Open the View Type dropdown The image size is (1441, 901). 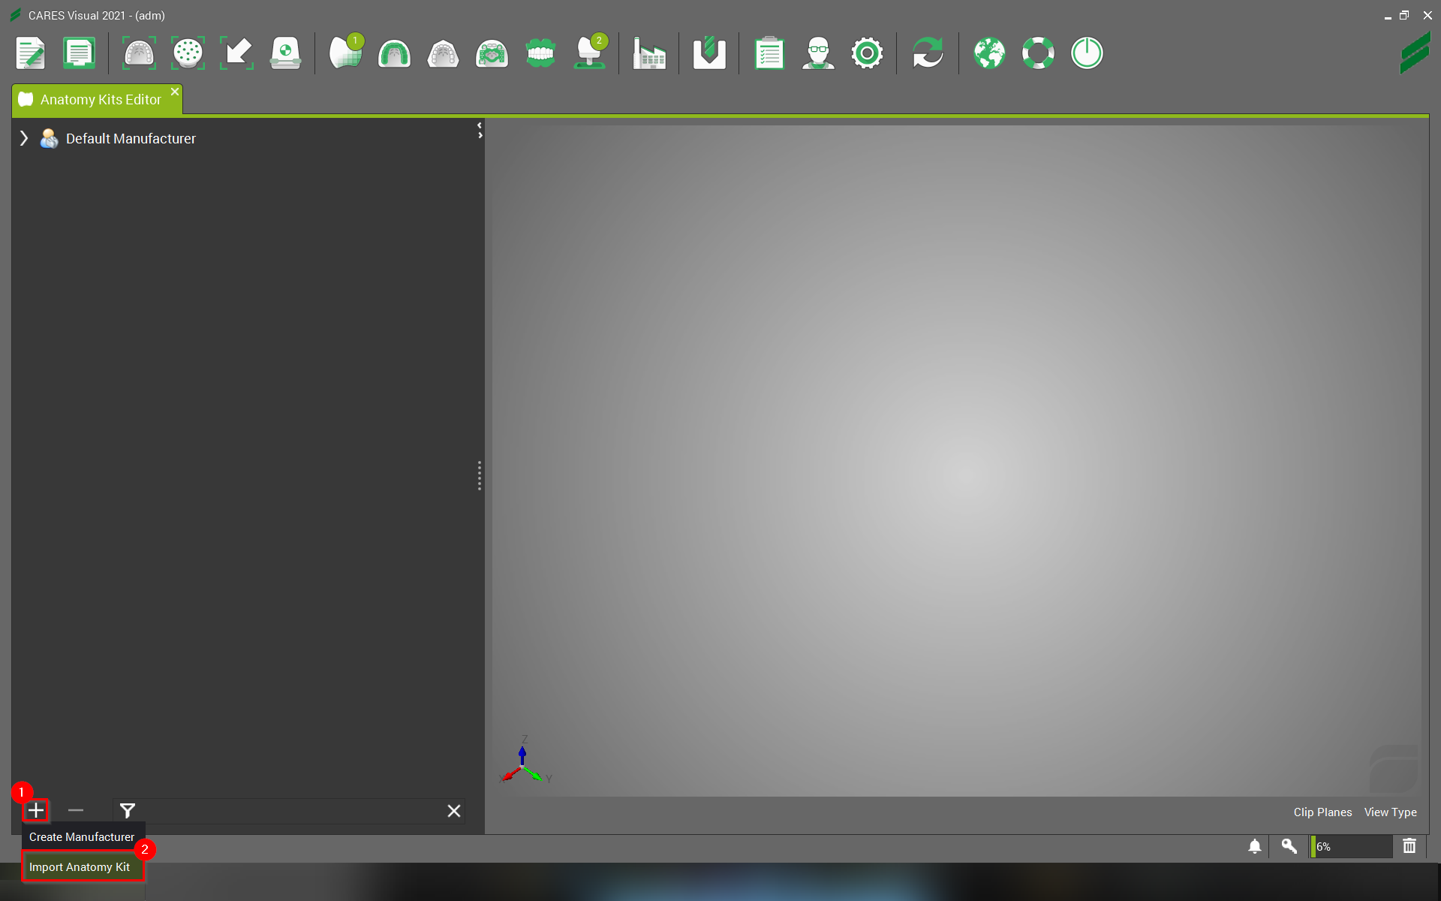pos(1390,812)
